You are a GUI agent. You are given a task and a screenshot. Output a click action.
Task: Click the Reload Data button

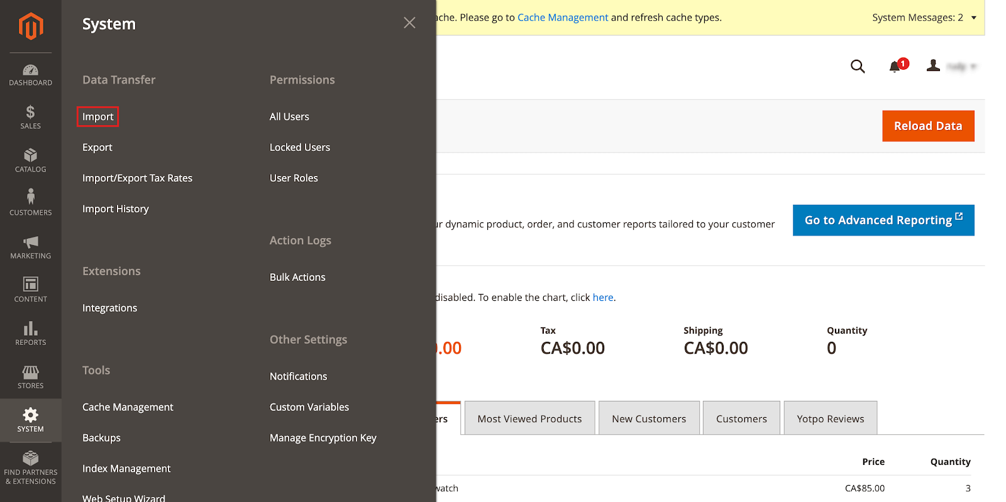[927, 126]
